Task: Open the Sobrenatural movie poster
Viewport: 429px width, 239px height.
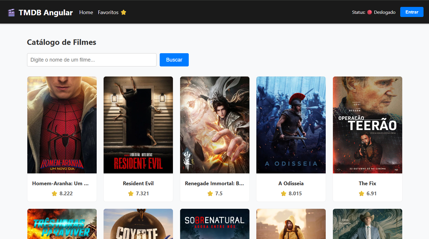Action: (215, 224)
